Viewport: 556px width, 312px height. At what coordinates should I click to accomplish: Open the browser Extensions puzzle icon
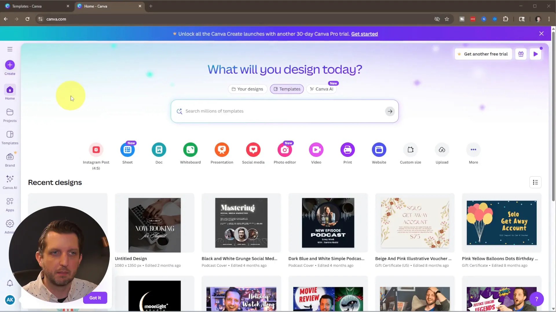click(x=506, y=19)
